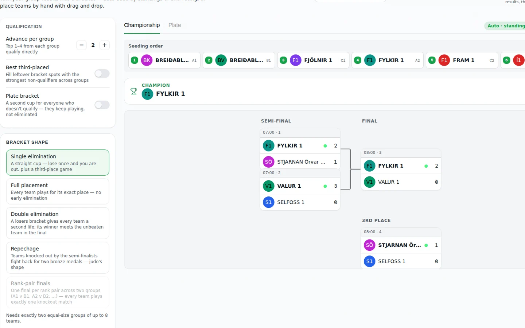Open FYLKIR 1 row in the final

(401, 166)
